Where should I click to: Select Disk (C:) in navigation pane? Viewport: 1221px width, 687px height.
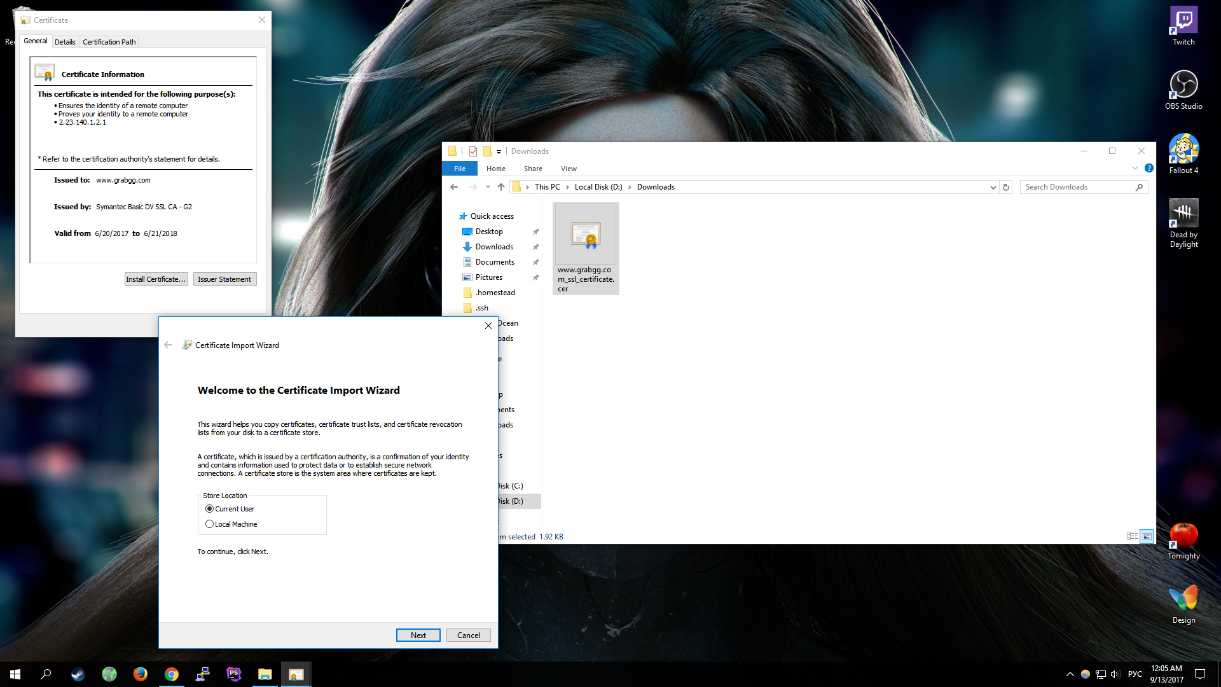coord(511,486)
